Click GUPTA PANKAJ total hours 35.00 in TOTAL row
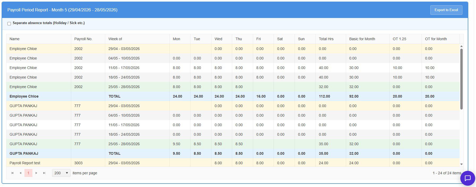 (324, 153)
